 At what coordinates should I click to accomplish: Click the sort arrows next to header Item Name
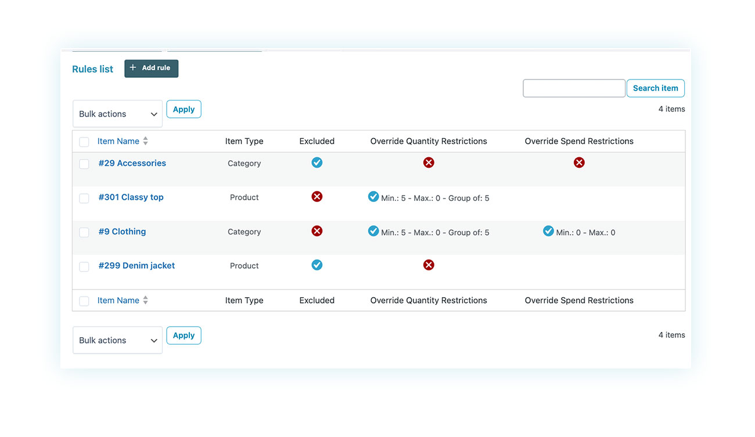click(145, 141)
